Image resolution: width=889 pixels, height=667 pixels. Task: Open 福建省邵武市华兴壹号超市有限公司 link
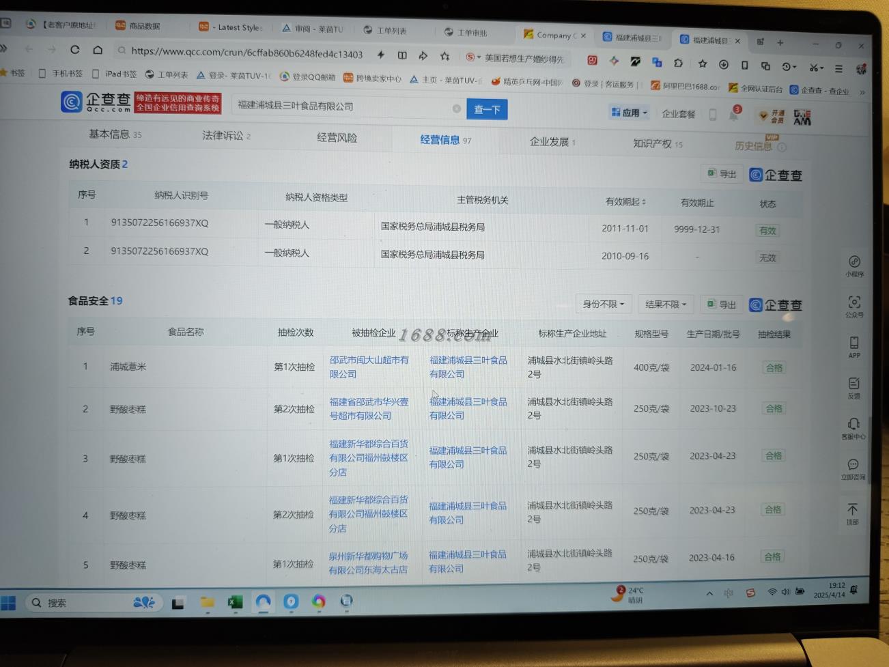tap(369, 408)
